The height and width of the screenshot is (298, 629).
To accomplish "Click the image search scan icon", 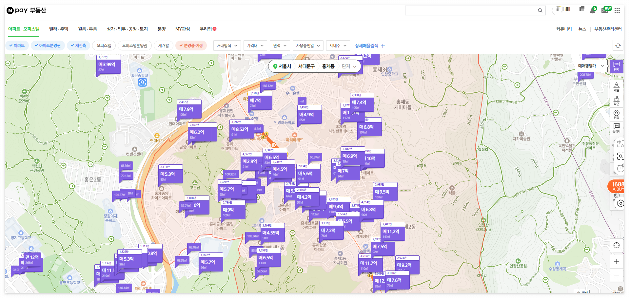I will [620, 156].
